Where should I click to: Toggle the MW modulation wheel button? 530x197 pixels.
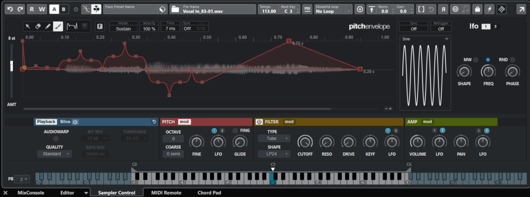[476, 60]
